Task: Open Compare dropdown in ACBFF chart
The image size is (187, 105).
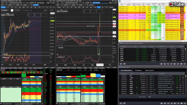Action: click(x=11, y=5)
